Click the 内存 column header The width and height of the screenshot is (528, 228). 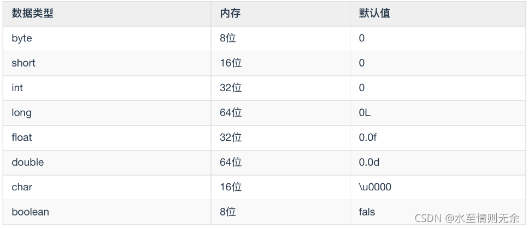(230, 14)
